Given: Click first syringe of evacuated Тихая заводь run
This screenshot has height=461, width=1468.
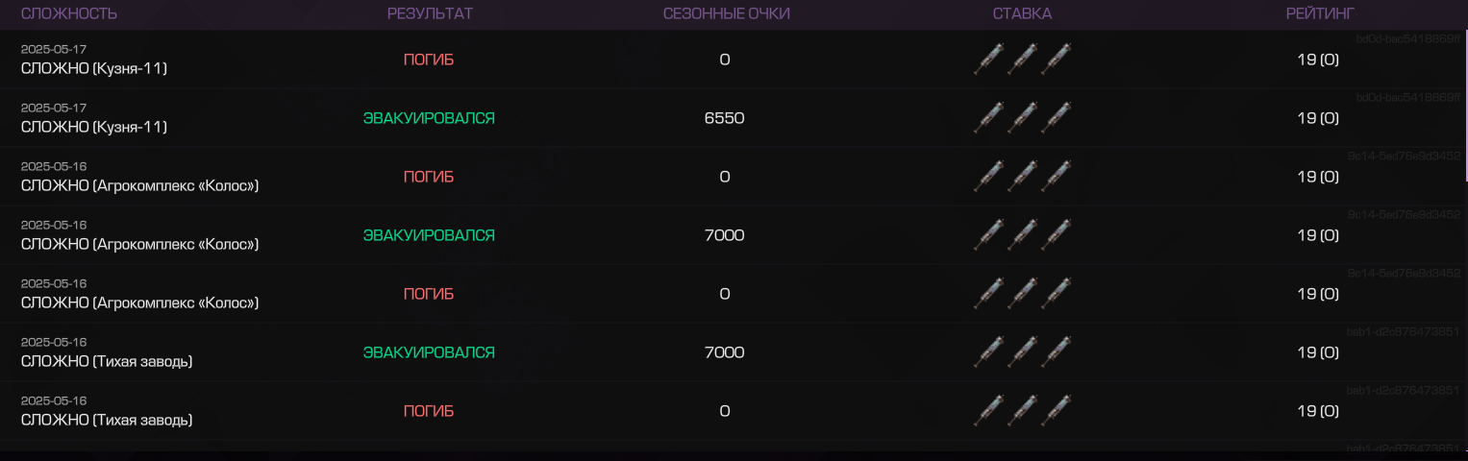Looking at the screenshot, I should 989,352.
